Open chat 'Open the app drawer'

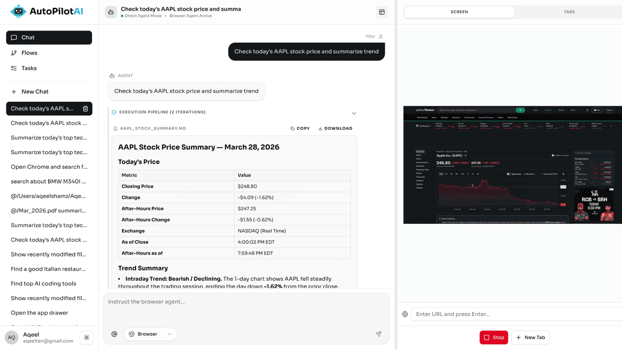pyautogui.click(x=49, y=313)
